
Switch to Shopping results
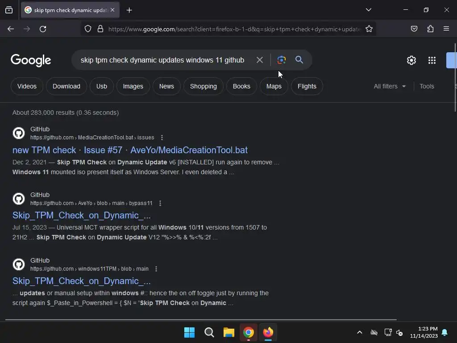204,86
